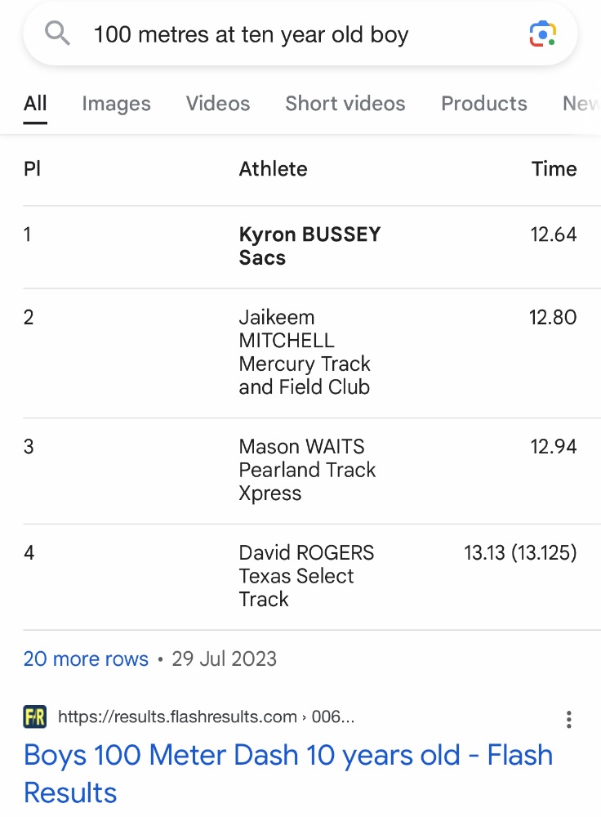Image resolution: width=601 pixels, height=817 pixels.
Task: Open Boys 100 Meter Dash Flash Results link
Action: pos(288,774)
